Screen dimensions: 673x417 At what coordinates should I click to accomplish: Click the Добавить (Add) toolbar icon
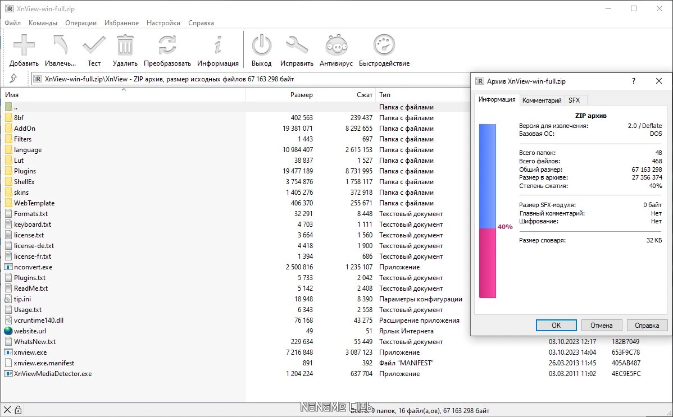[x=24, y=45]
